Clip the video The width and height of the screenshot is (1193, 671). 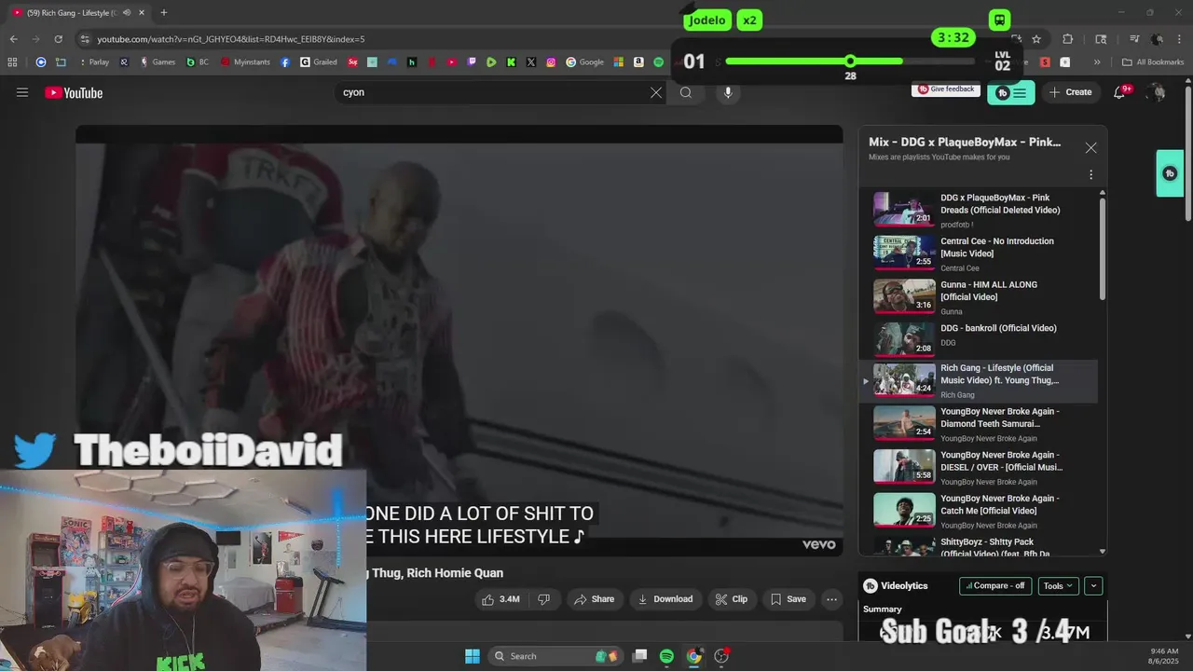point(732,599)
